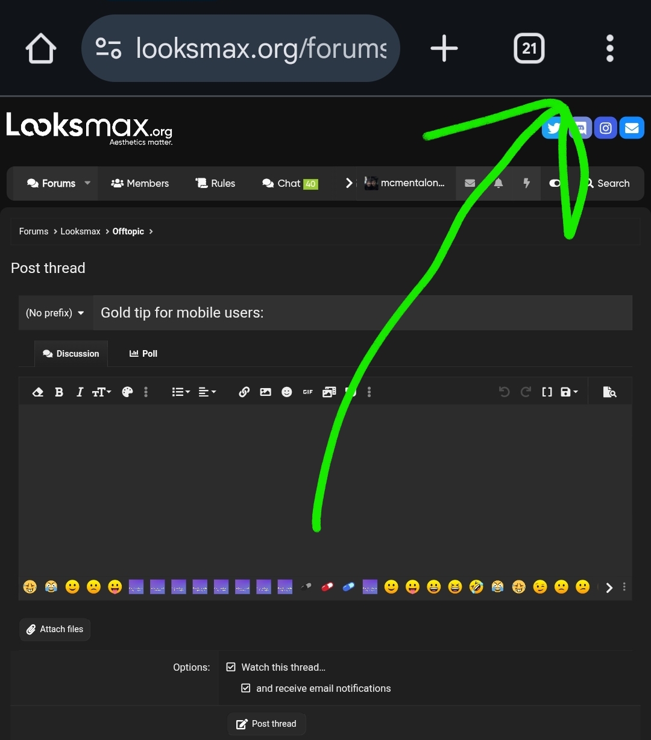Viewport: 651px width, 740px height.
Task: Disable receive email notifications checkbox
Action: click(246, 688)
